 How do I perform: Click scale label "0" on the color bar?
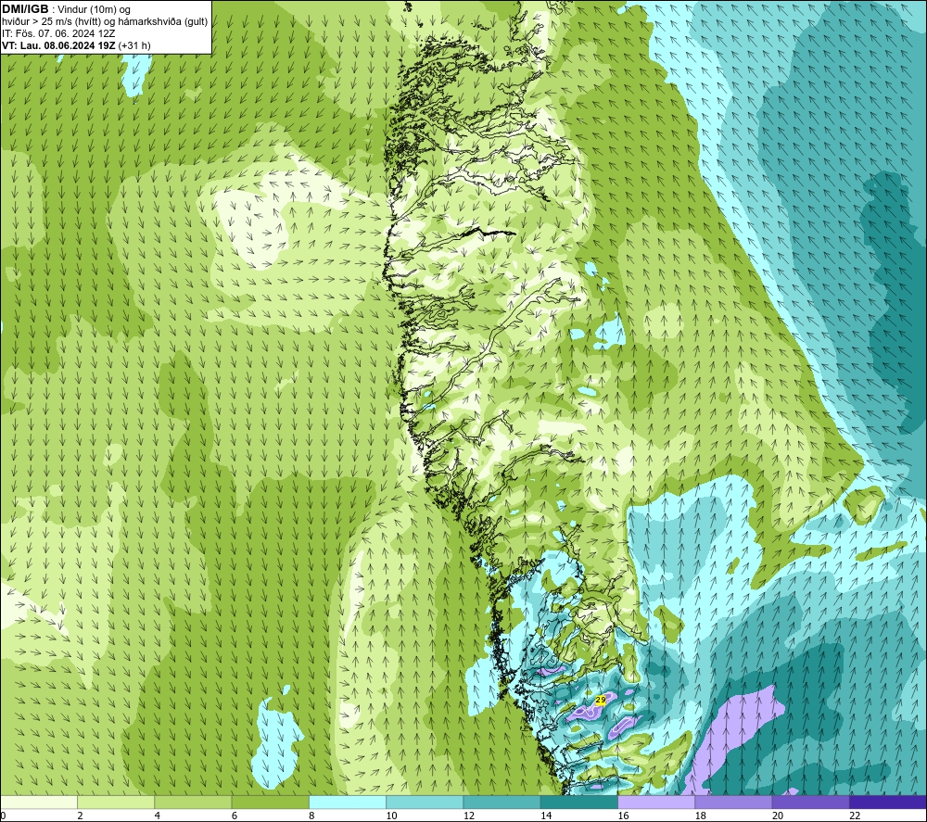(x=3, y=816)
